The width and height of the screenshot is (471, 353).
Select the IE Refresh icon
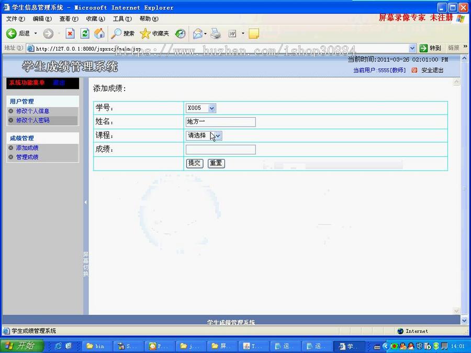pos(84,33)
